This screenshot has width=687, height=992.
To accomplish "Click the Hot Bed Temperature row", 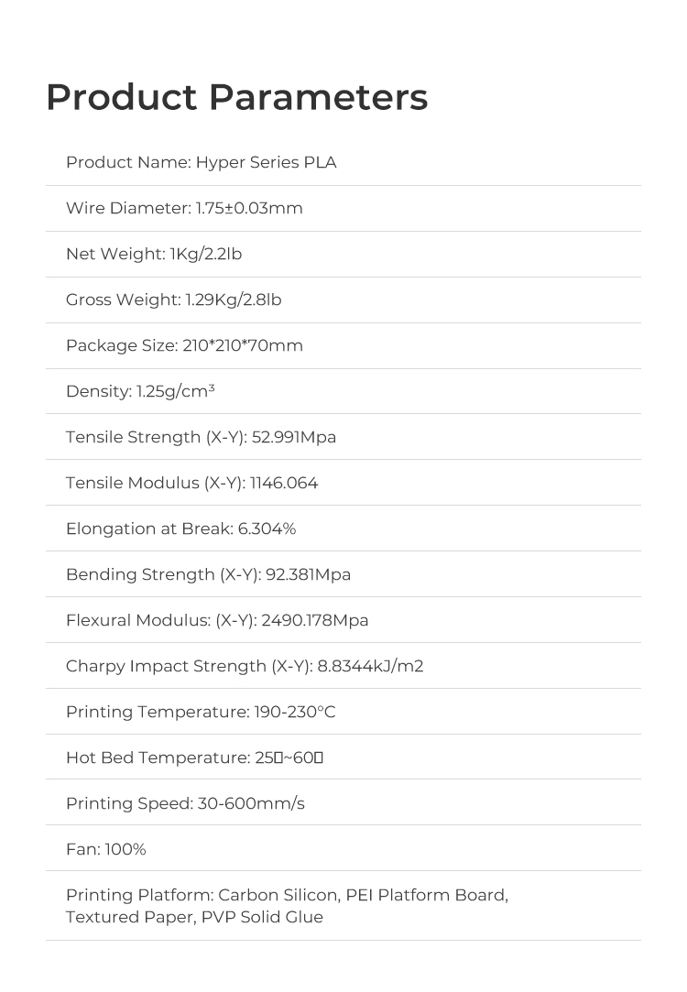I will tap(196, 758).
